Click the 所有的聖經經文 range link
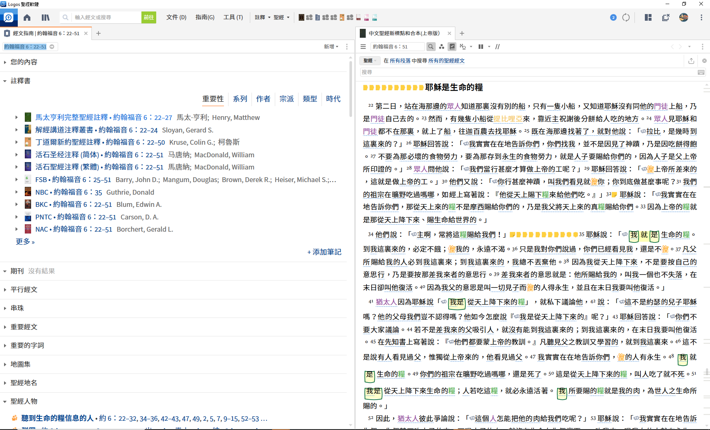The image size is (710, 430). (x=446, y=61)
